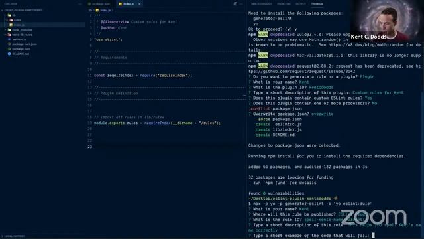Click the @fileoverview comment line

click(x=136, y=22)
